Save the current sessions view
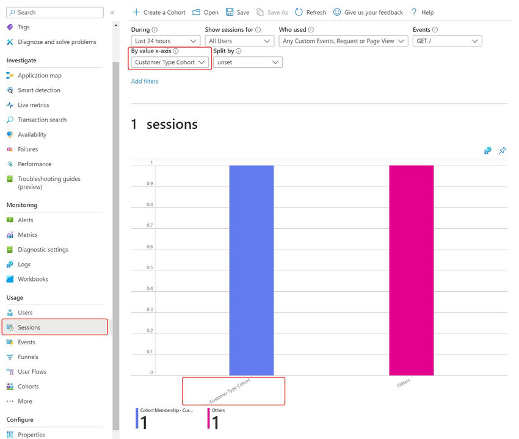Viewport: 519px width, 439px height. tap(238, 13)
